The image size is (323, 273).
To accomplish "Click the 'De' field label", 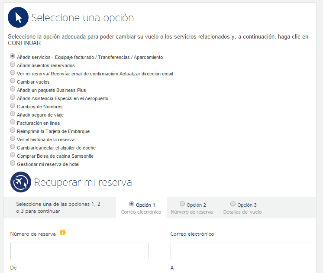I will [13, 268].
